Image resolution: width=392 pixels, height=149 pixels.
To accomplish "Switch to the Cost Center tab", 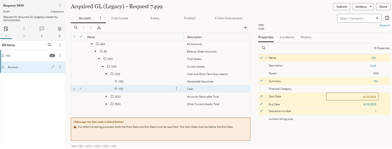I will point(120,18).
